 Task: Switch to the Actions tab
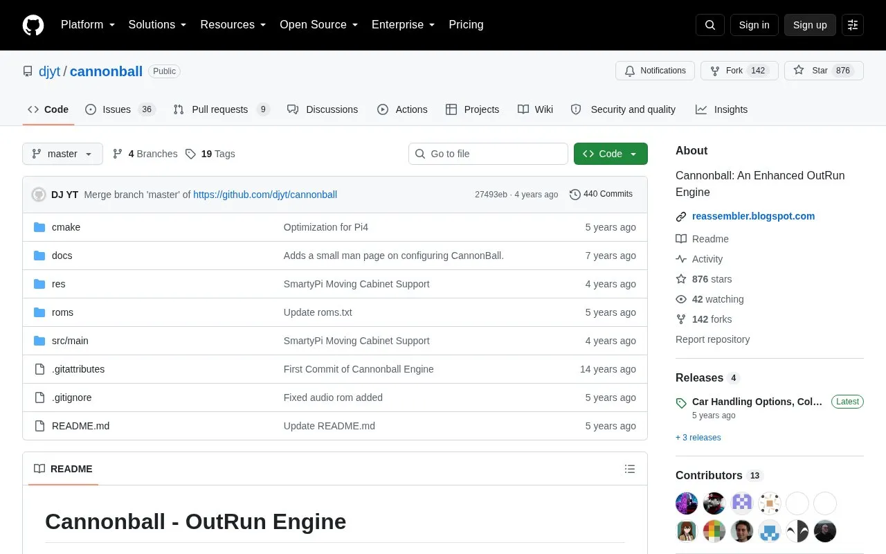coord(402,109)
